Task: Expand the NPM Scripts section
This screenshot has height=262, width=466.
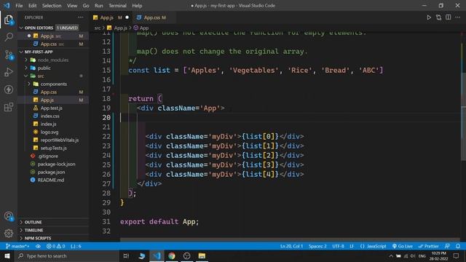Action: pos(53,238)
